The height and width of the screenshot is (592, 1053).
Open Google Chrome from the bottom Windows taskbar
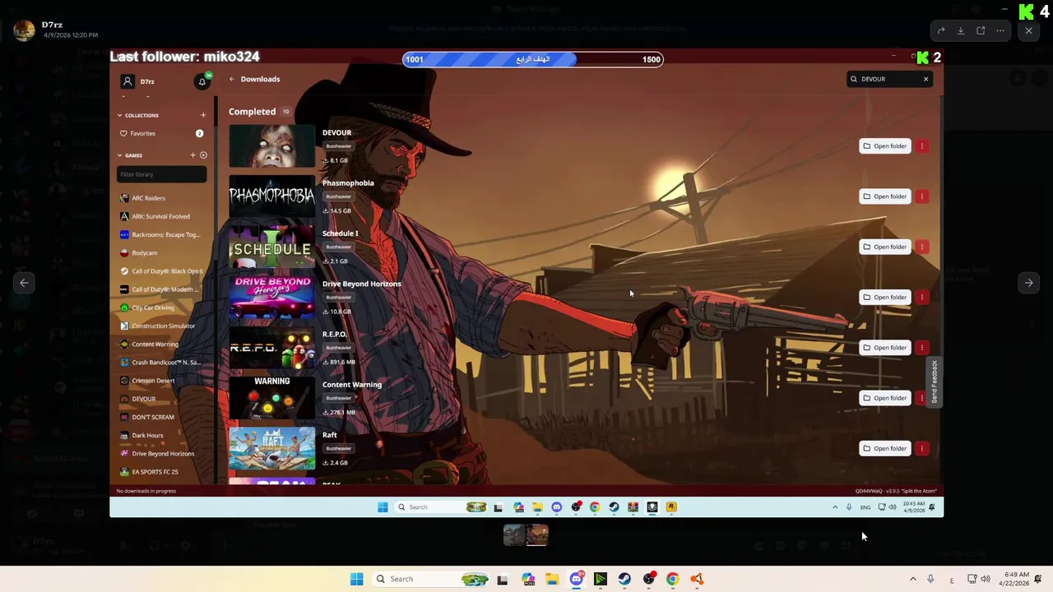pos(672,579)
